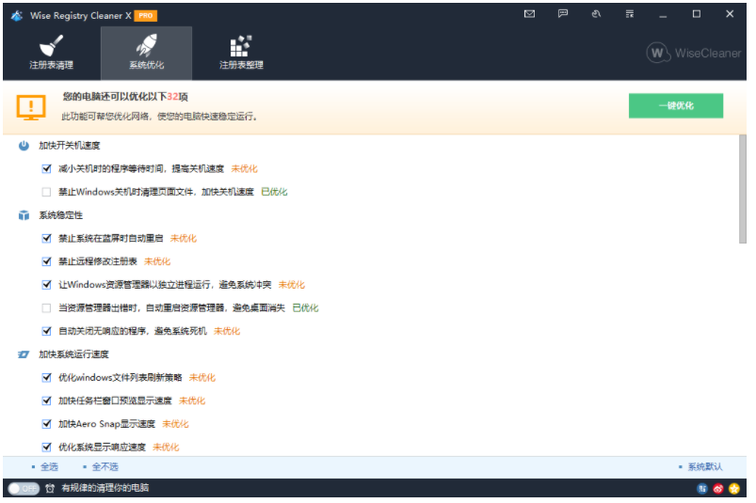Uncheck 加快任务栏窗口预览显示速度 checkbox
The width and height of the screenshot is (756, 503).
(x=47, y=401)
